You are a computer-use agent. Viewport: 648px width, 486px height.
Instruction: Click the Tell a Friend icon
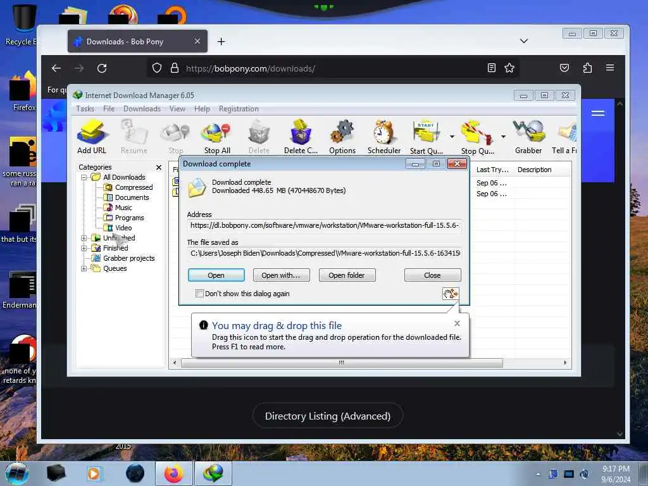[x=565, y=137]
